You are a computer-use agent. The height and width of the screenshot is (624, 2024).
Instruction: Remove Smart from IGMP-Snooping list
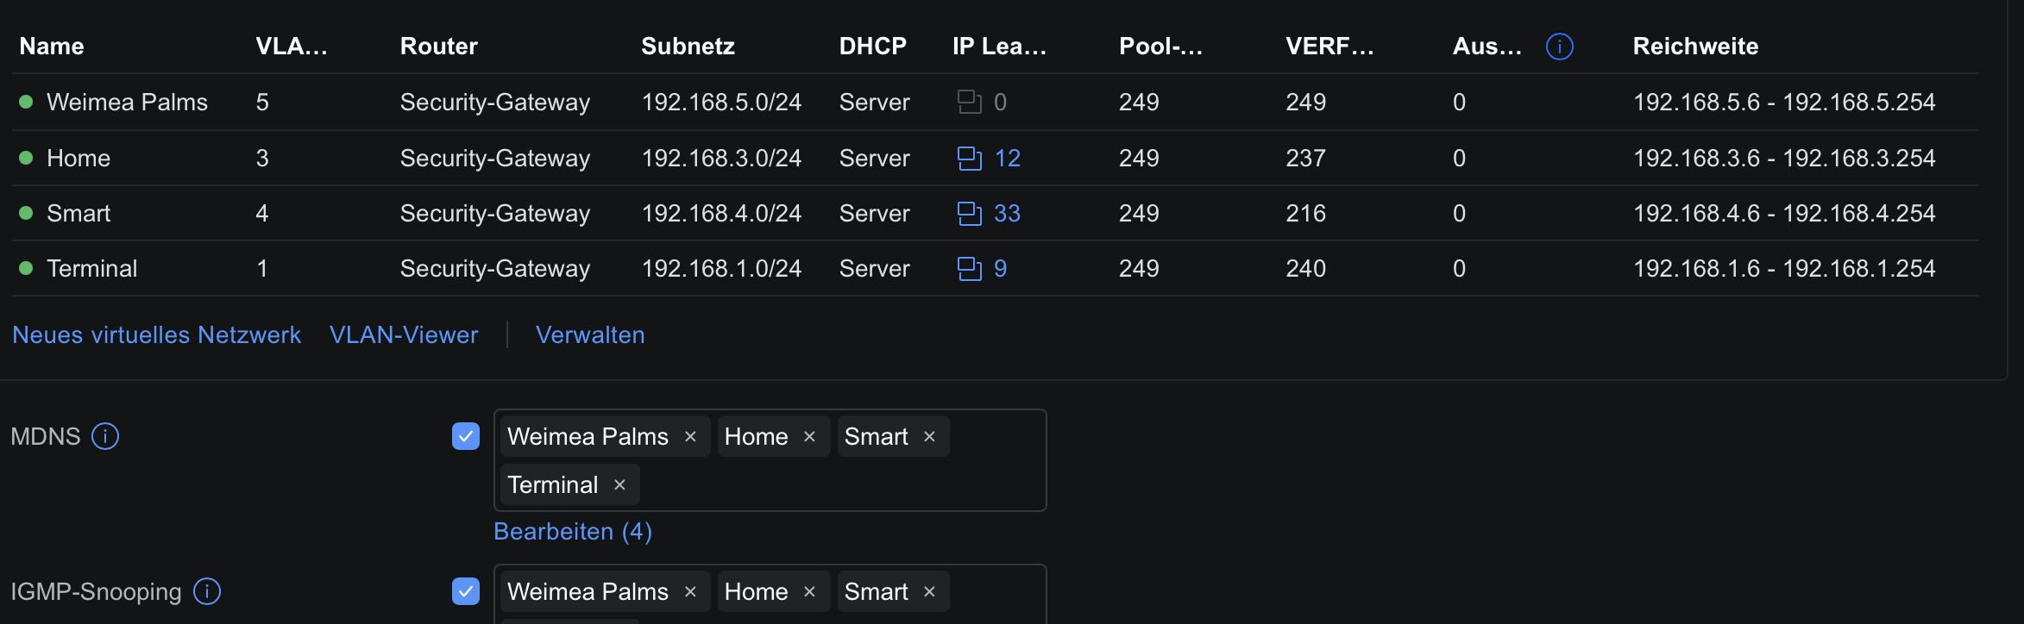929,592
